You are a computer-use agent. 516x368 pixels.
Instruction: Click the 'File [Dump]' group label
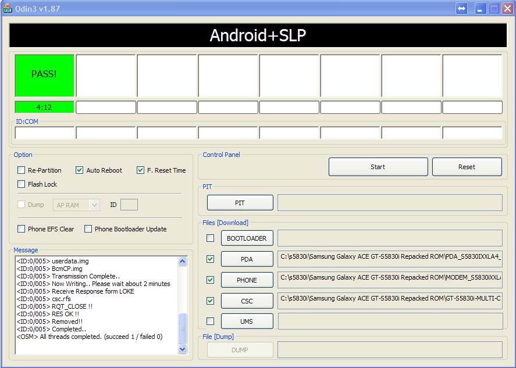point(218,337)
